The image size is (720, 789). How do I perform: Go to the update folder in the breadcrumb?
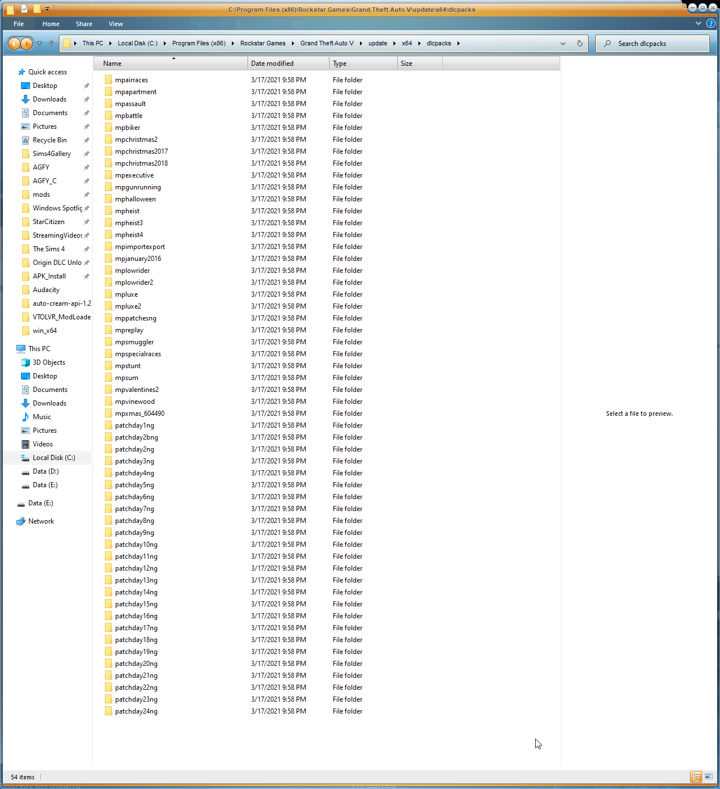click(378, 44)
